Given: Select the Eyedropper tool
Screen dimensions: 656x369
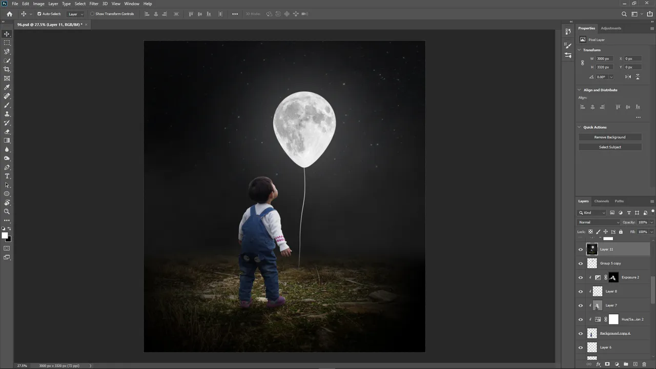Looking at the screenshot, I should 7,87.
